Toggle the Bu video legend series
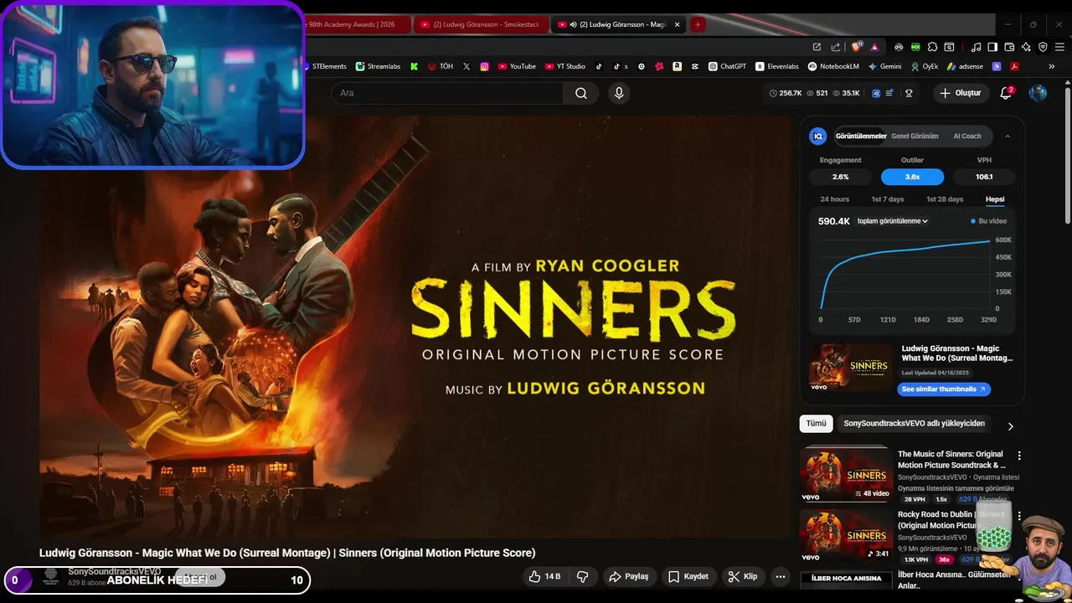Image resolution: width=1072 pixels, height=603 pixels. click(989, 221)
